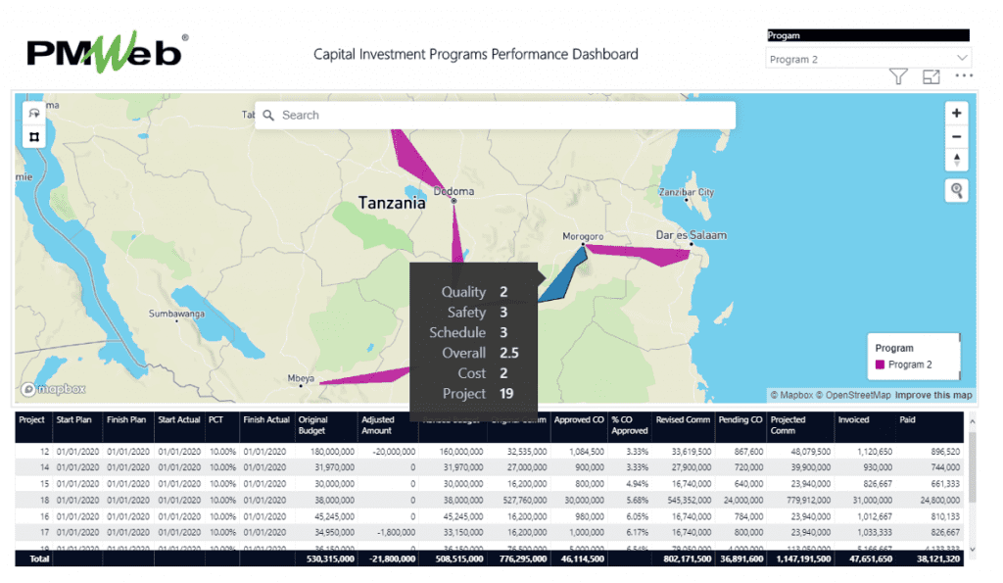
Task: Sort by the Finish Actual column header
Action: coord(266,419)
